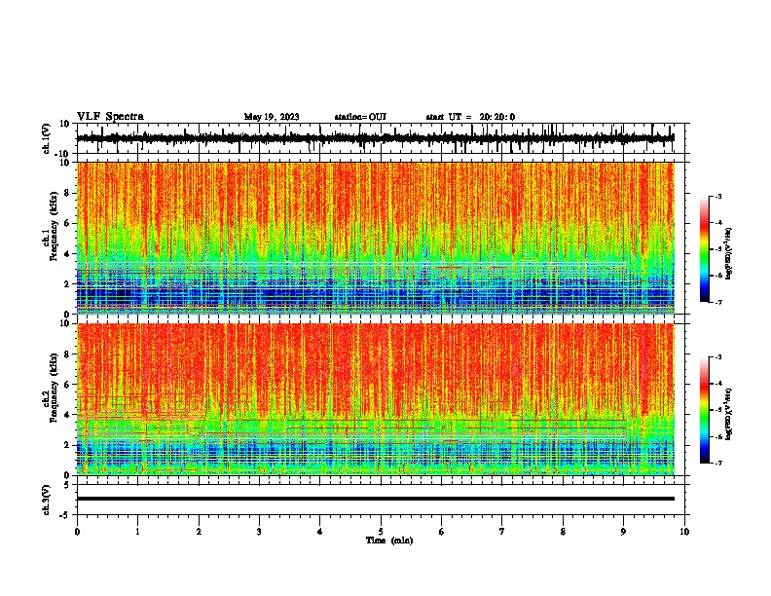Click the ch.1 "Frequency (kHz)" axis label
This screenshot has width=771, height=596.
tap(54, 226)
